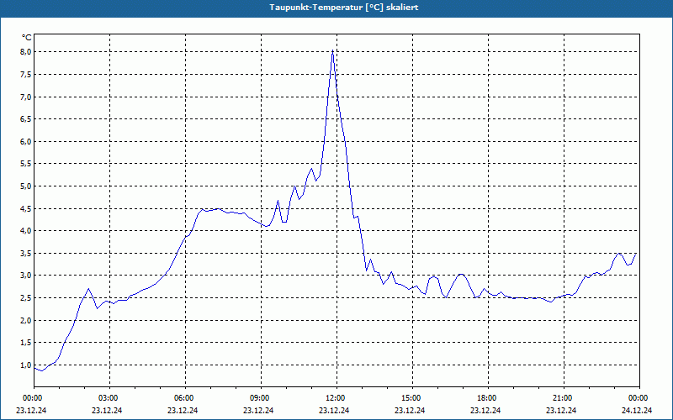The image size is (673, 420).
Task: Click the 4,0 y-axis label
Action: tap(26, 231)
